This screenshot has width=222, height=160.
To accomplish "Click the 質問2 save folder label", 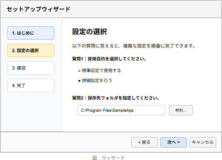I will pyautogui.click(x=116, y=98).
